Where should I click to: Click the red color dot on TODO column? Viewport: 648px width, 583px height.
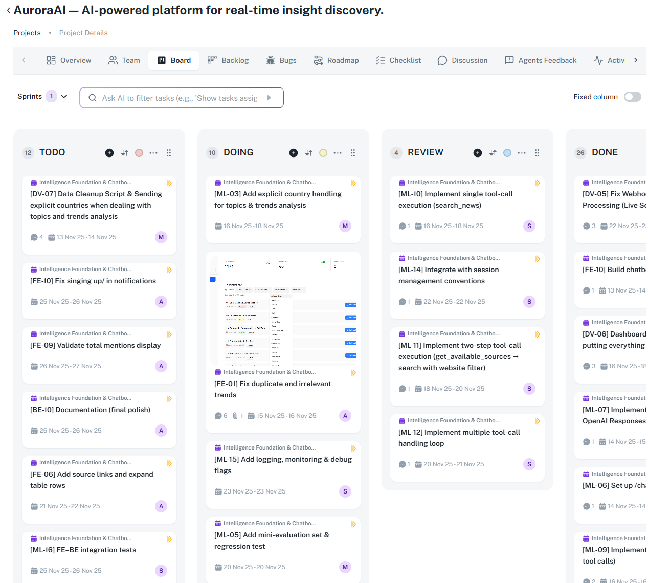139,153
